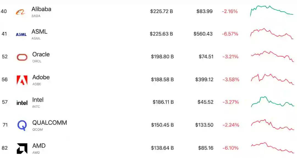Click the Alibaba logo icon

click(x=20, y=12)
